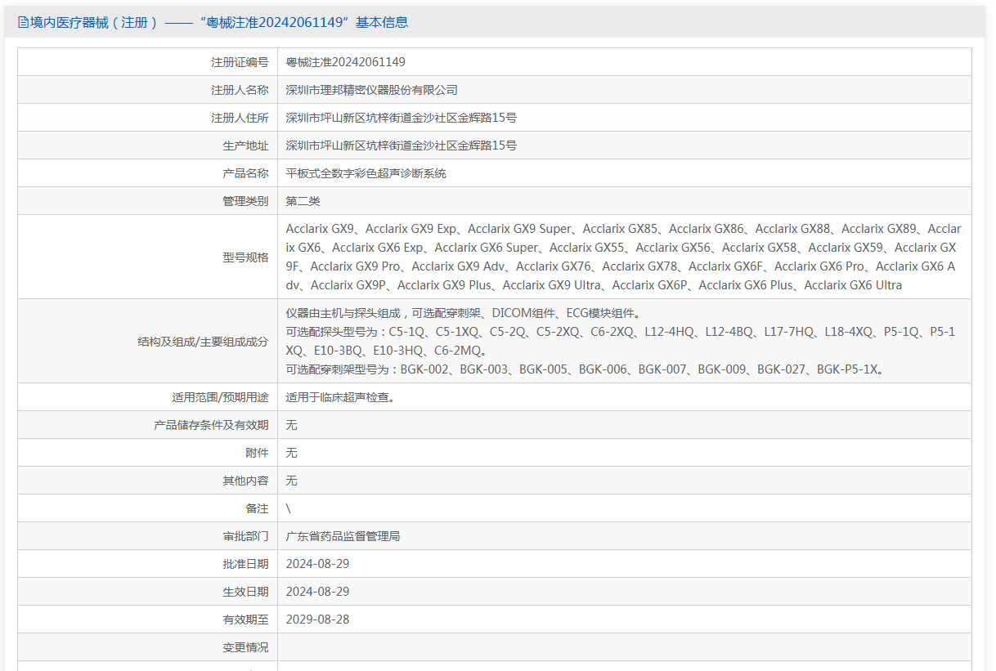Click the address value in 注册人住所 row

(401, 118)
